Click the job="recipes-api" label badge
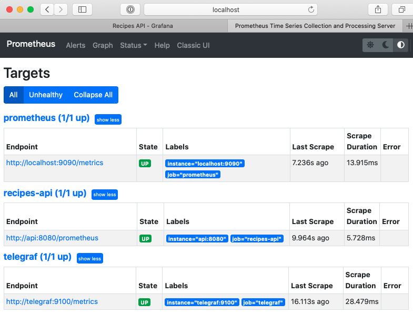Image resolution: width=413 pixels, height=314 pixels. click(x=257, y=239)
